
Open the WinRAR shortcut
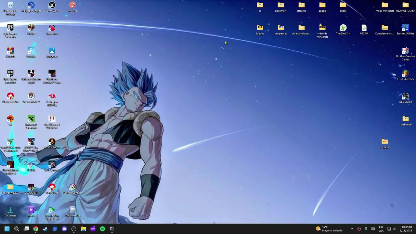tap(10, 53)
